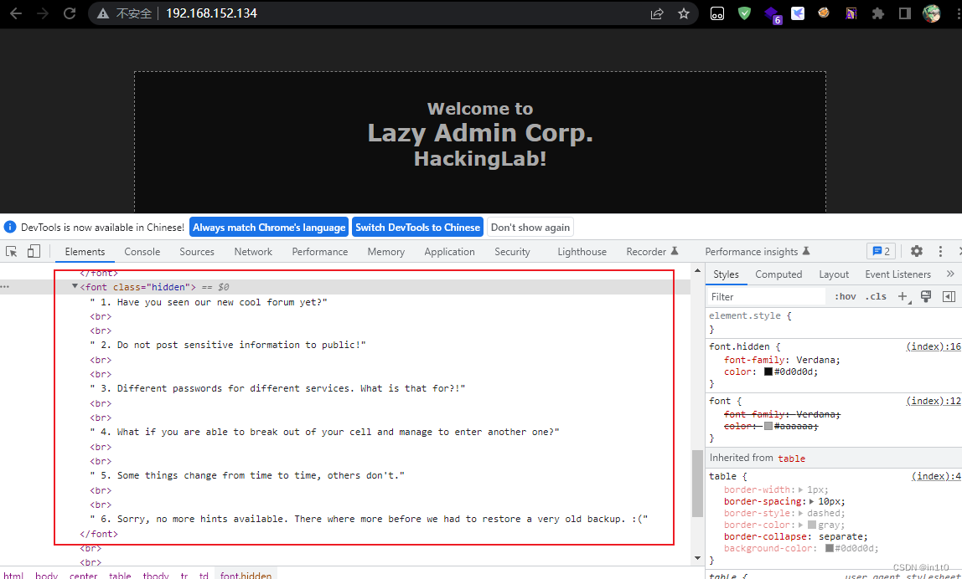Viewport: 962px width, 579px height.
Task: Expand border-spacing shorthand arrow
Action: click(812, 501)
